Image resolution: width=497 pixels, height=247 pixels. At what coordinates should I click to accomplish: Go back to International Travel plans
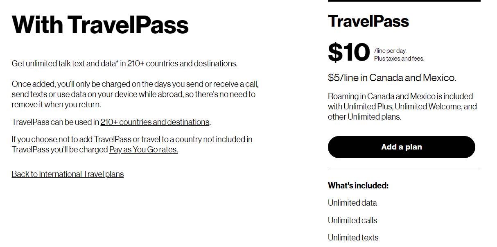(68, 174)
